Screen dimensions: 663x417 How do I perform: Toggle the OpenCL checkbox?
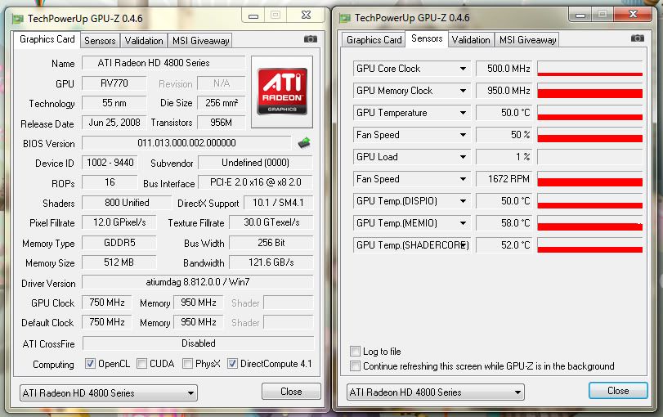click(90, 363)
